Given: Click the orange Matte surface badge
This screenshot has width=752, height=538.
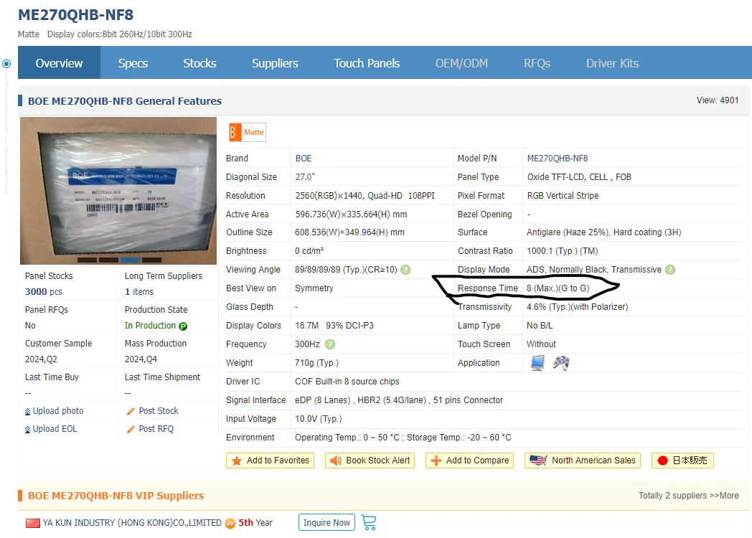Looking at the screenshot, I should pyautogui.click(x=247, y=132).
